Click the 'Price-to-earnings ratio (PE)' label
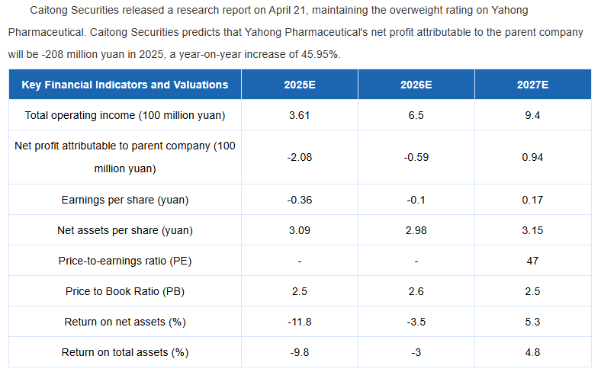Viewport: 601px width, 372px height. point(125,261)
